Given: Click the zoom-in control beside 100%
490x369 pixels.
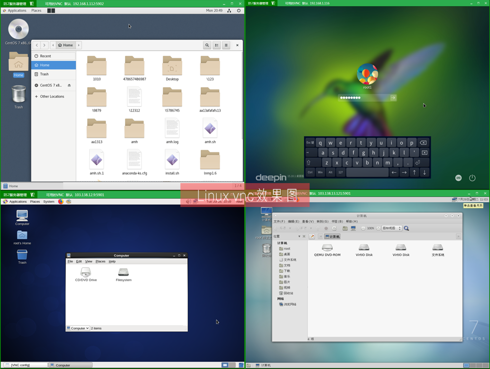Looking at the screenshot, I should click(378, 229).
